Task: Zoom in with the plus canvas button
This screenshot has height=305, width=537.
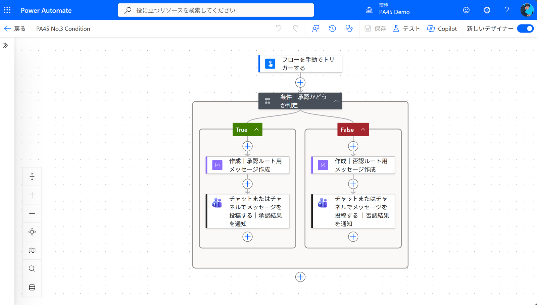Action: point(32,195)
